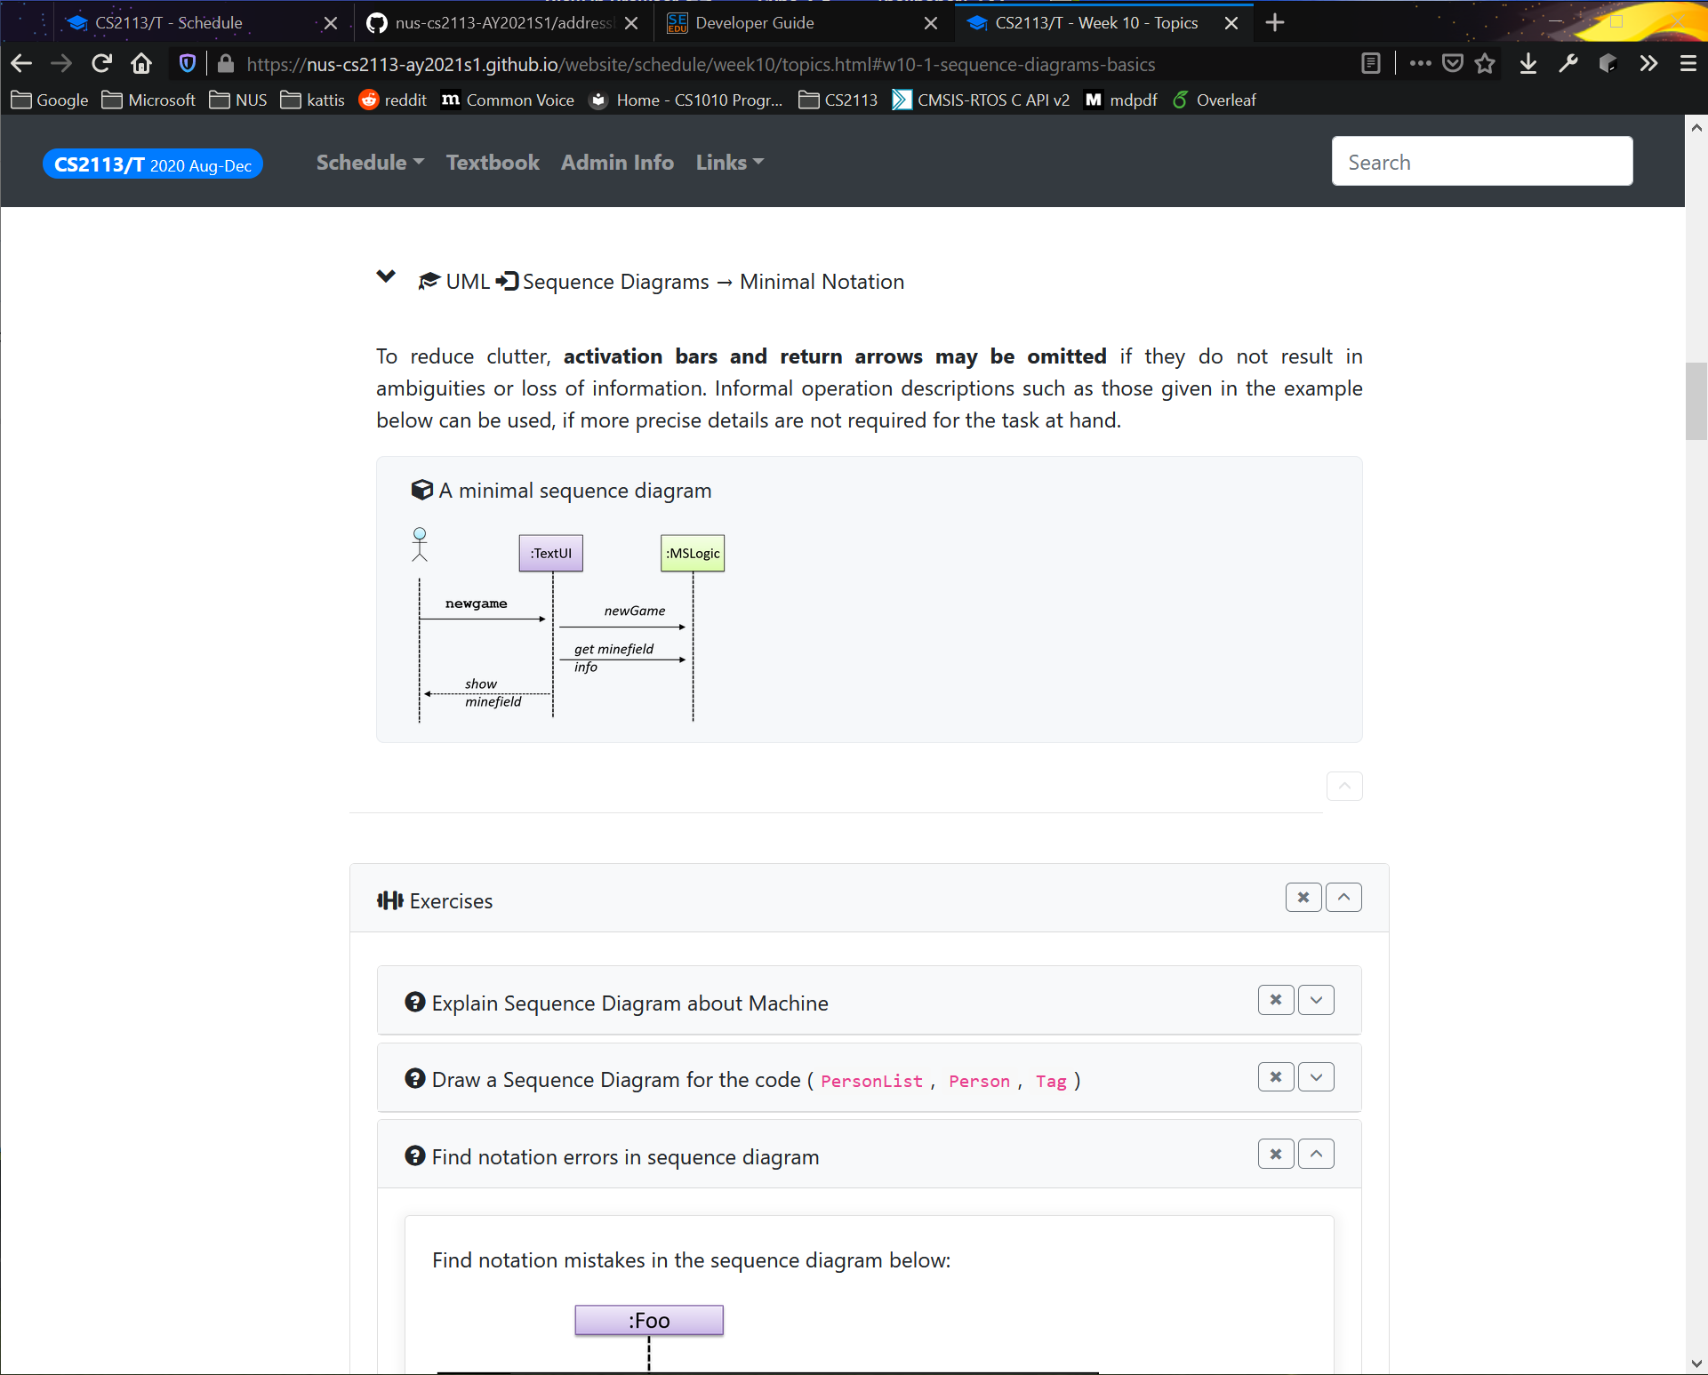The image size is (1708, 1375).
Task: Open the Firefox hamburger menu
Action: click(x=1688, y=64)
